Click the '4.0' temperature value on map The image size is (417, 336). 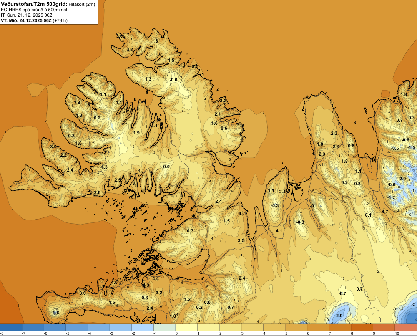[x=114, y=282]
